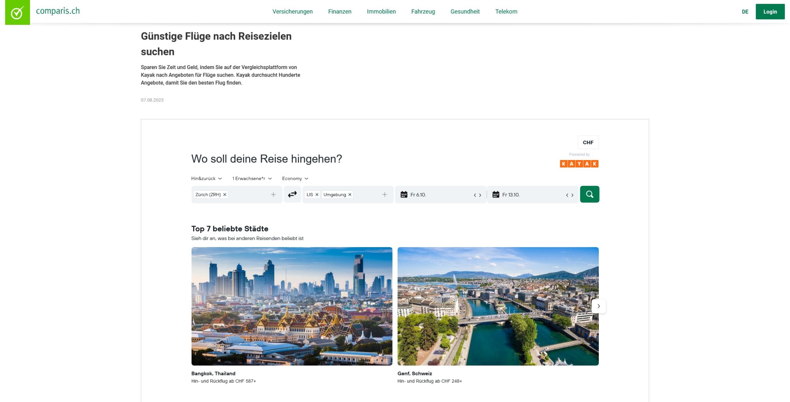Viewport: 790px width, 402px height.
Task: Swap origin and destination airports
Action: [292, 194]
